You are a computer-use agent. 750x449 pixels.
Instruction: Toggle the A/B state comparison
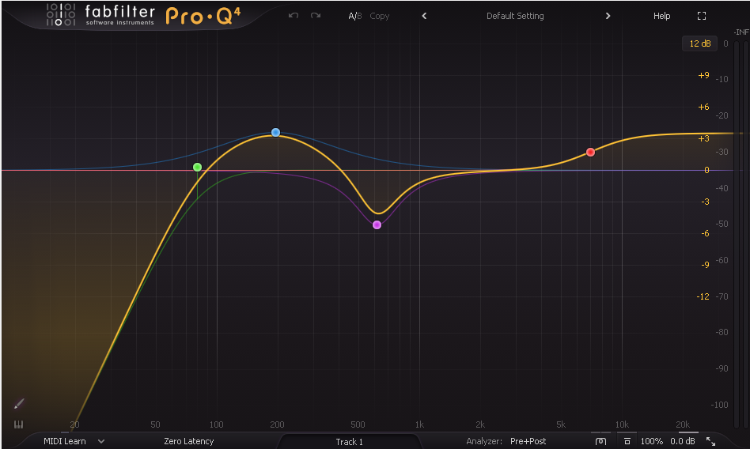pos(355,16)
